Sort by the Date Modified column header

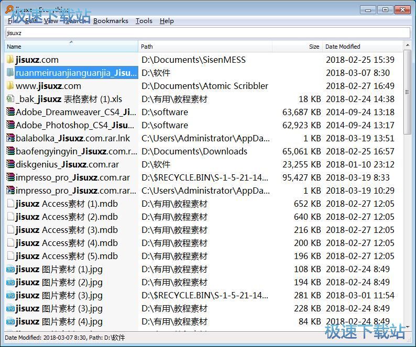pyautogui.click(x=362, y=47)
